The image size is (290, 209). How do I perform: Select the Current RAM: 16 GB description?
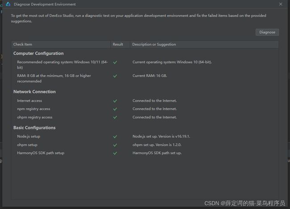pos(149,76)
